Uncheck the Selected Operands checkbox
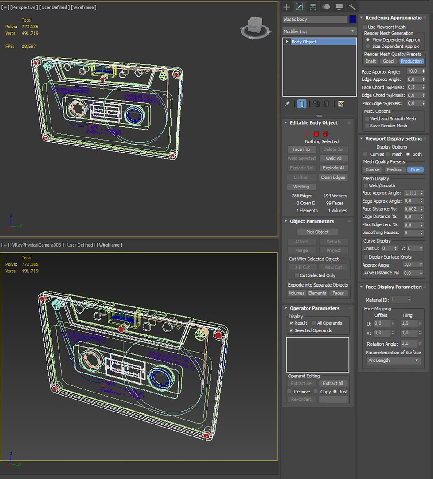 click(291, 330)
